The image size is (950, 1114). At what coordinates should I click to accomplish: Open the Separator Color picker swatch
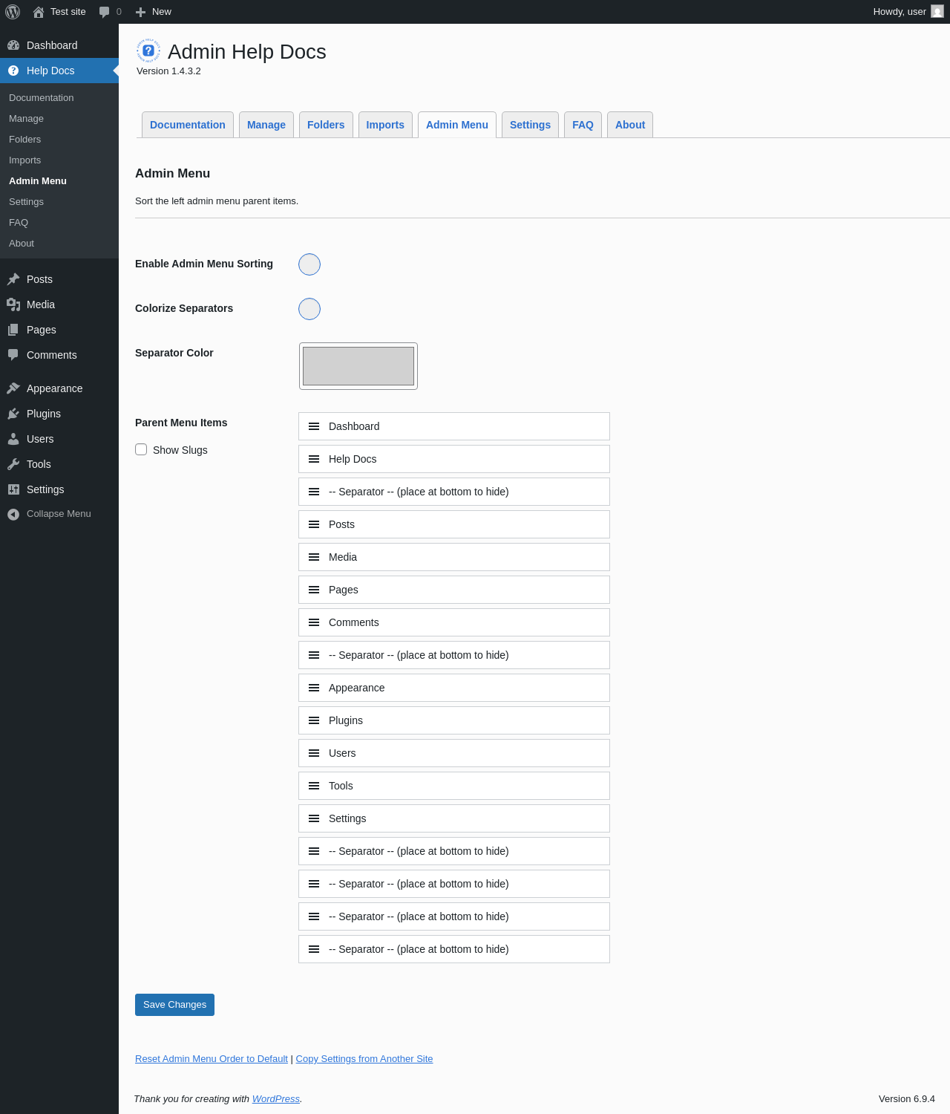point(358,366)
